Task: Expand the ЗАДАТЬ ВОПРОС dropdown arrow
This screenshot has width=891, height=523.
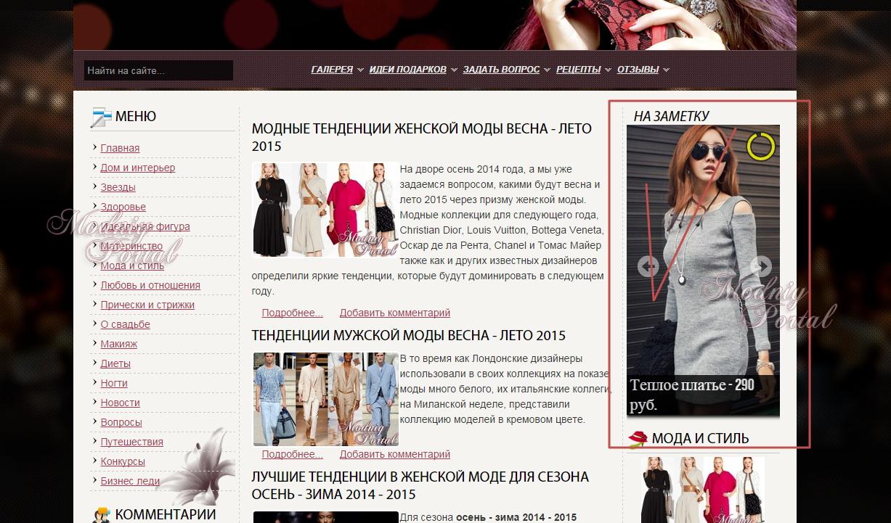Action: pos(547,70)
